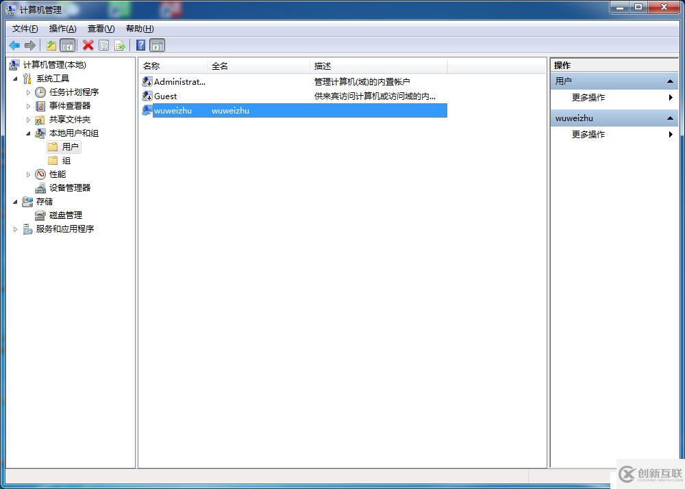685x489 pixels.
Task: Collapse the 本地用户和组 tree node
Action: tap(28, 133)
